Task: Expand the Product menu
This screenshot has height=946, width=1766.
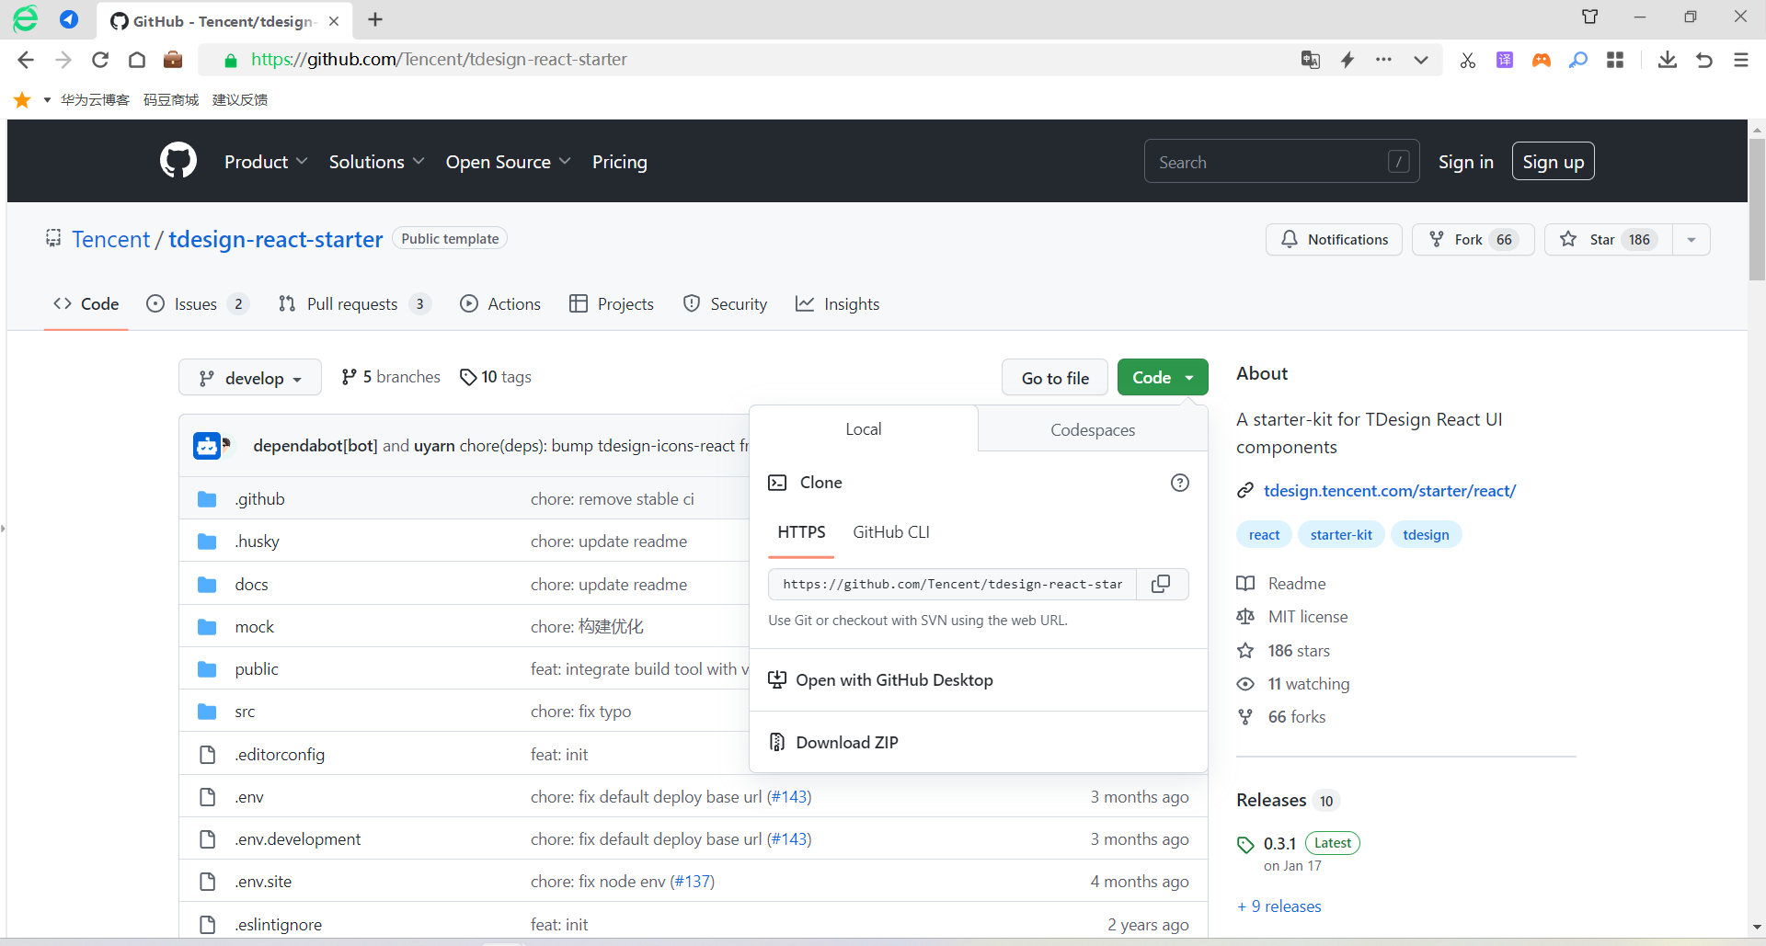Action: [266, 162]
